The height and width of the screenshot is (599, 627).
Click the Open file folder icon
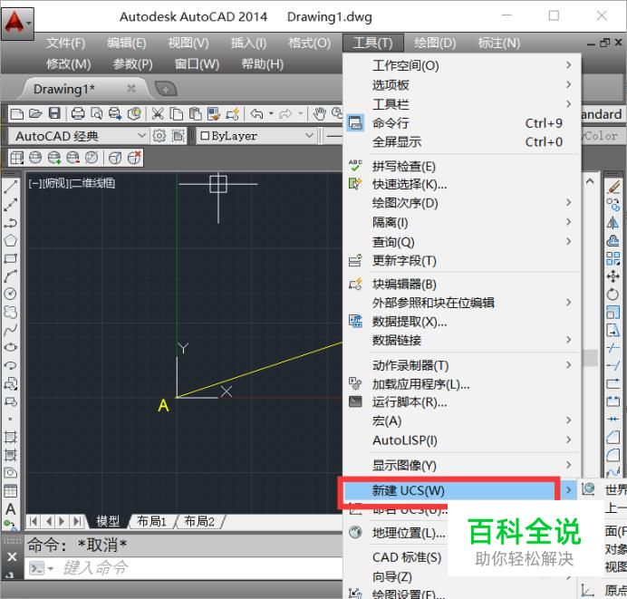click(35, 114)
